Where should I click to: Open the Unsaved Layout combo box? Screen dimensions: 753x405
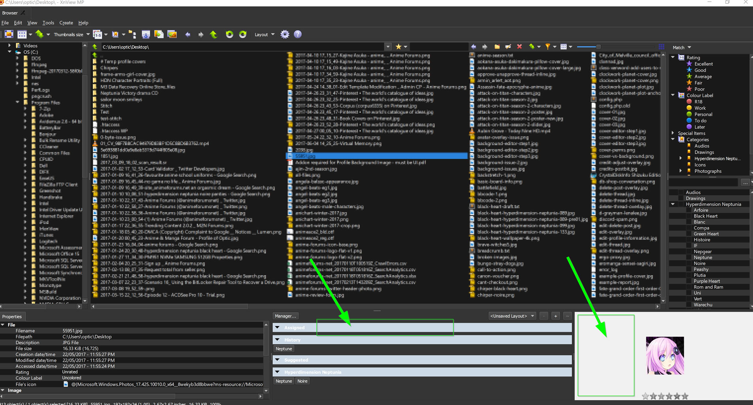(512, 316)
